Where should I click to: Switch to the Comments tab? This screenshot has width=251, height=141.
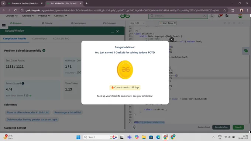[110, 23]
